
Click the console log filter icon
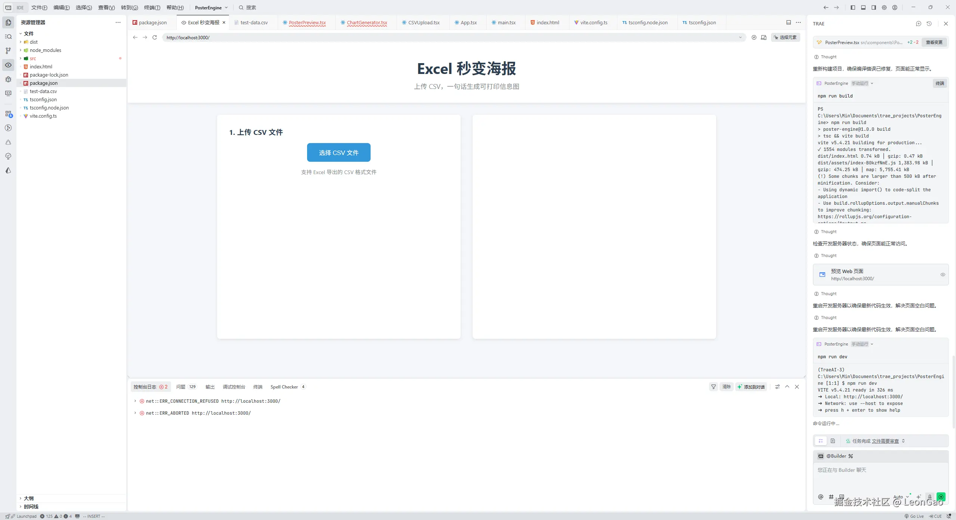(x=714, y=387)
